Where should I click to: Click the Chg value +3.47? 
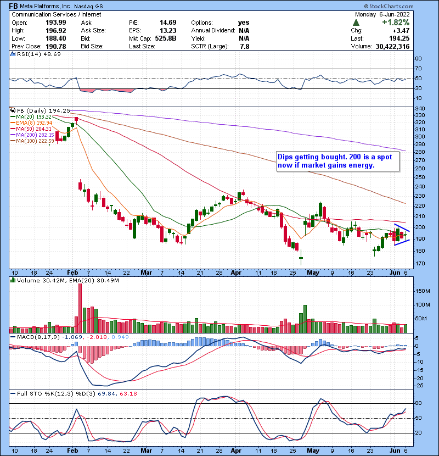click(401, 31)
